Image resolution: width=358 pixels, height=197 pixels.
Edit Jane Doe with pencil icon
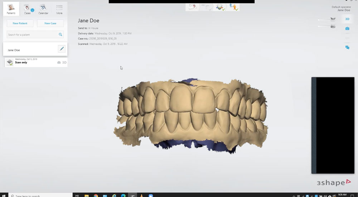pos(62,49)
